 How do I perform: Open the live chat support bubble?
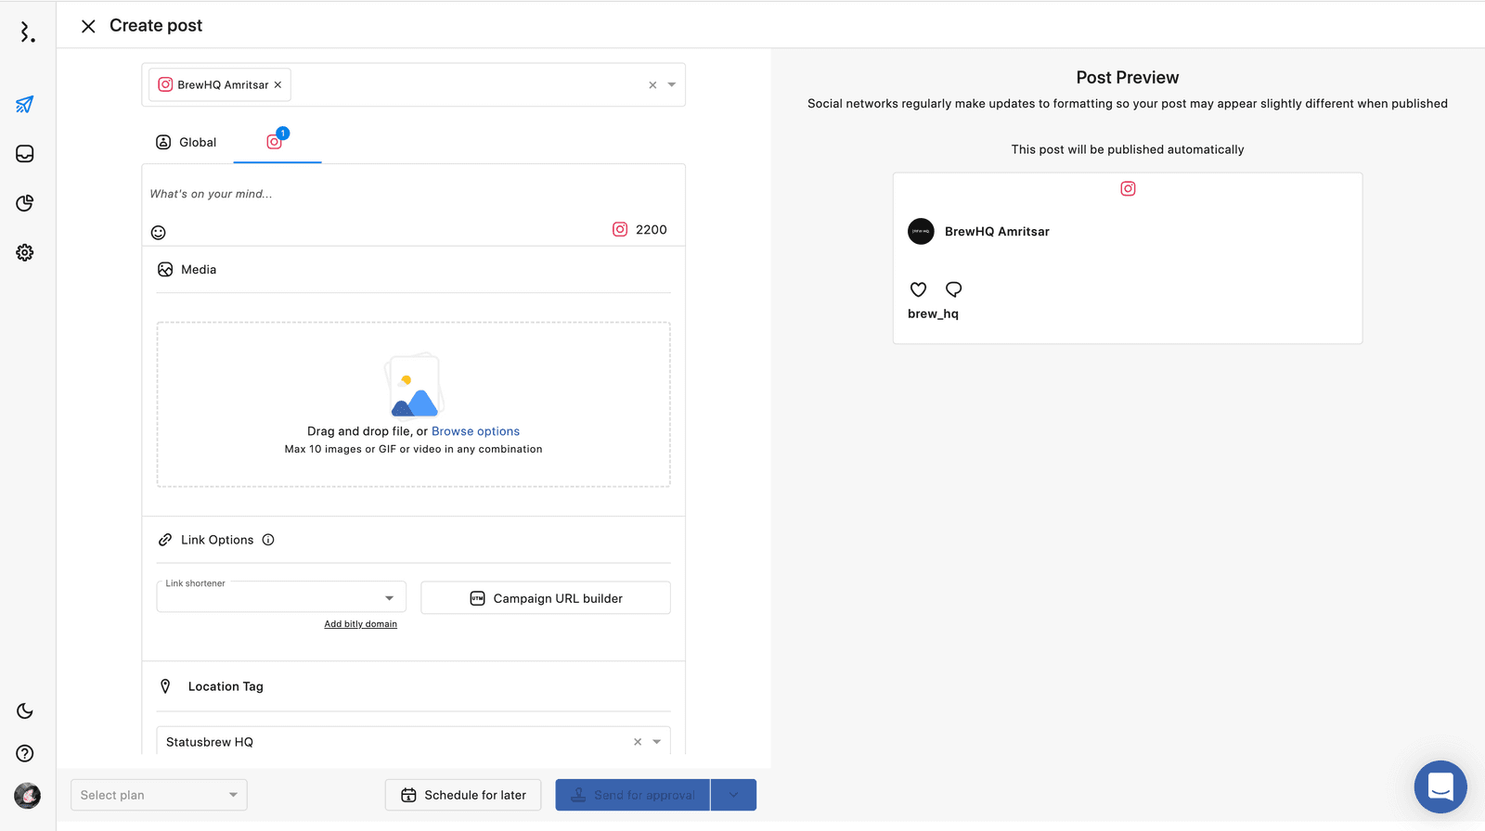click(1440, 786)
